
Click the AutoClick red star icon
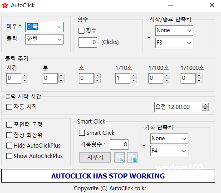(5, 5)
